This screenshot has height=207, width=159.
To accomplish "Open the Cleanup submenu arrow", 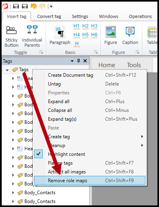I will [x=142, y=145].
